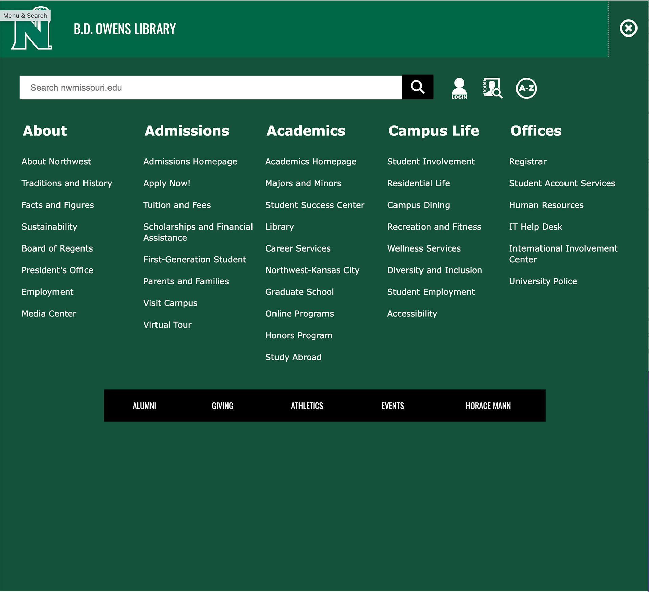
Task: Open Campus Dining link
Action: (x=418, y=205)
